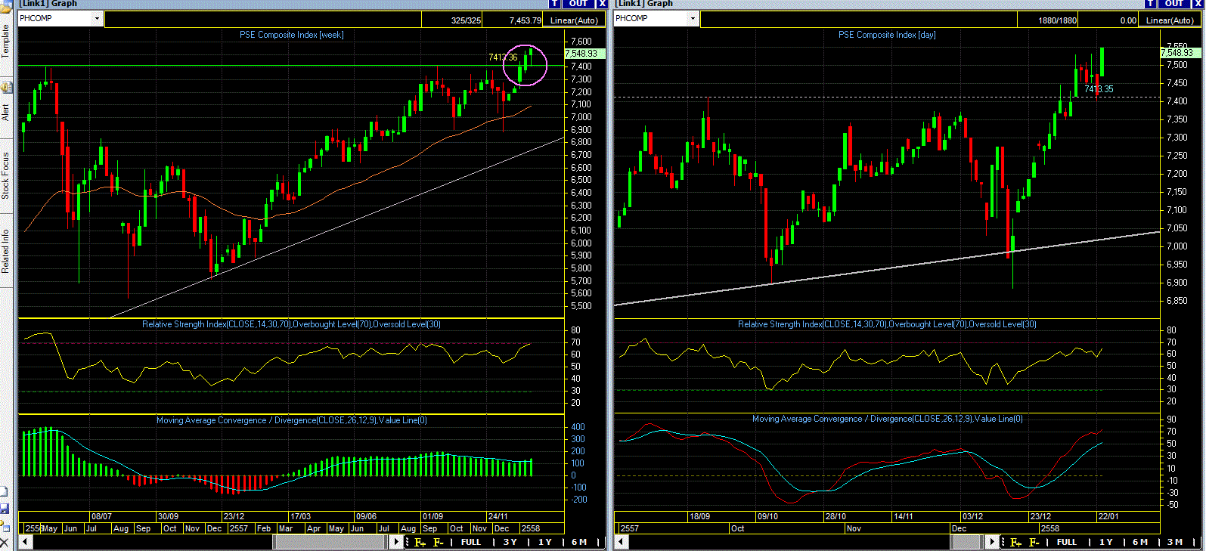The width and height of the screenshot is (1206, 551).
Task: Select the 1Y range in the weekly chart
Action: pyautogui.click(x=545, y=542)
